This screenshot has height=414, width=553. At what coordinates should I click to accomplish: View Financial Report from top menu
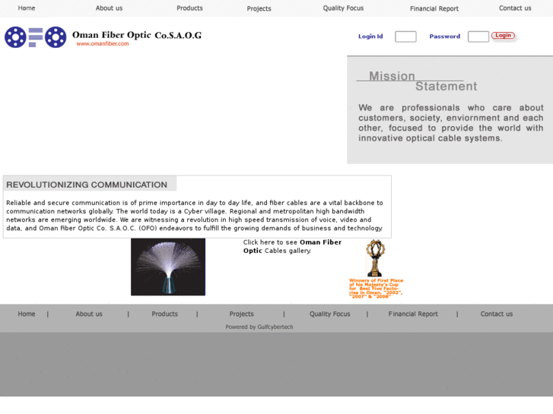(x=434, y=8)
